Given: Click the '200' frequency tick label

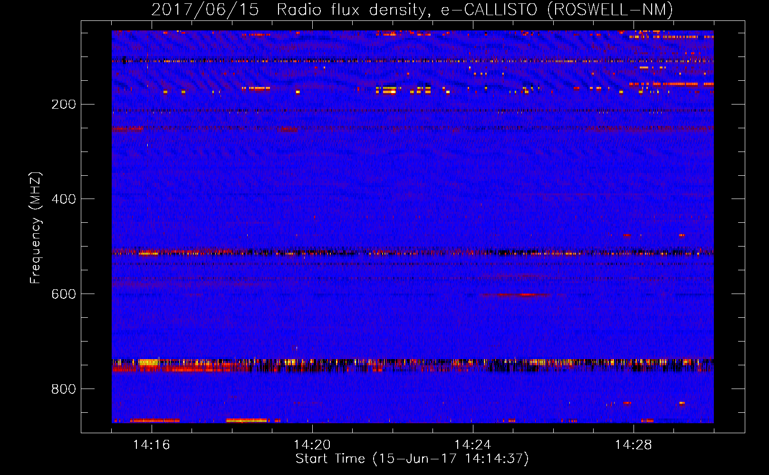Looking at the screenshot, I should pyautogui.click(x=64, y=104).
